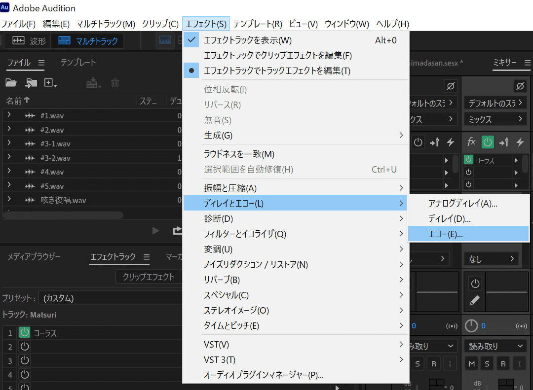Switch to メディアブラウザー tab
Image resolution: width=533 pixels, height=390 pixels.
pos(34,256)
